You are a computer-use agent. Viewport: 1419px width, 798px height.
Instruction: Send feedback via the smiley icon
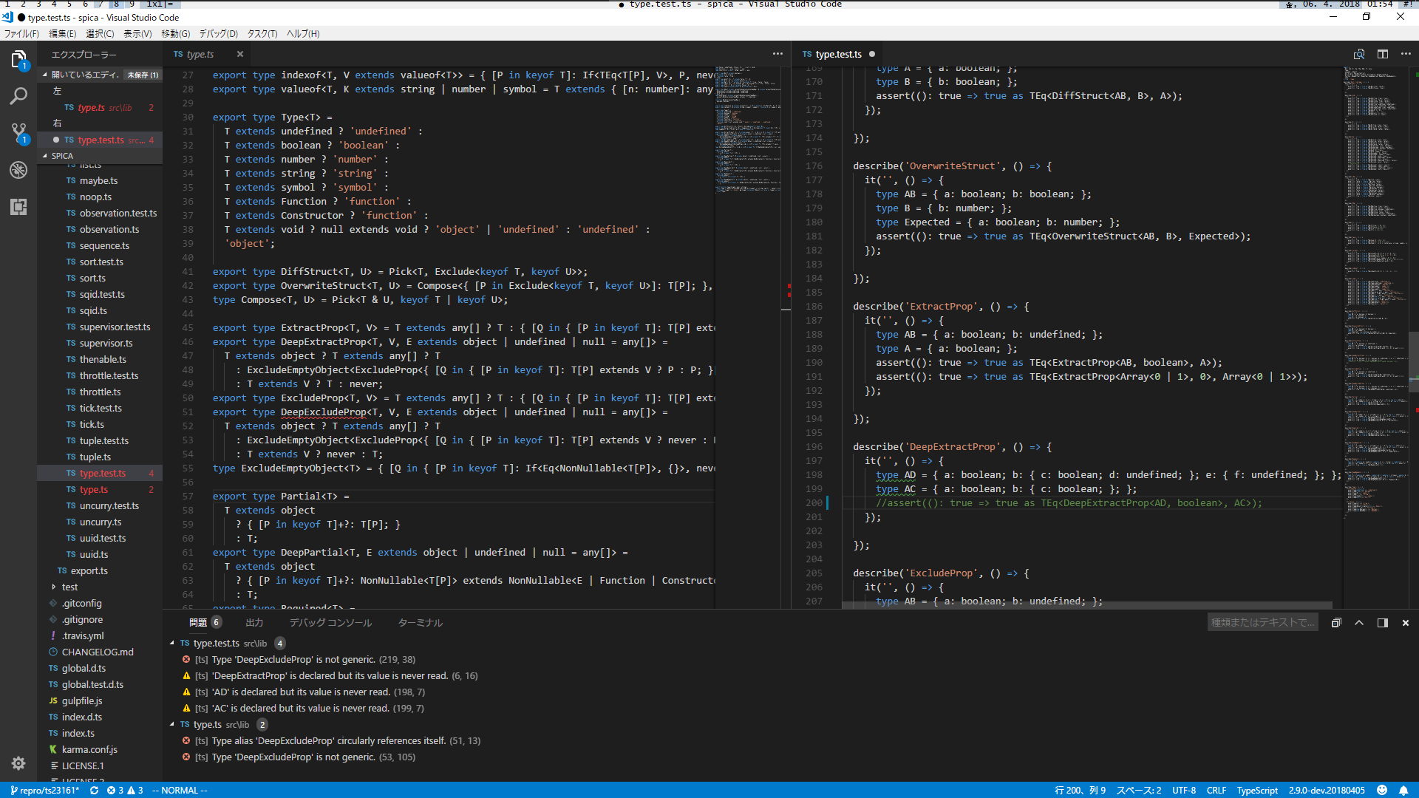click(x=1382, y=790)
